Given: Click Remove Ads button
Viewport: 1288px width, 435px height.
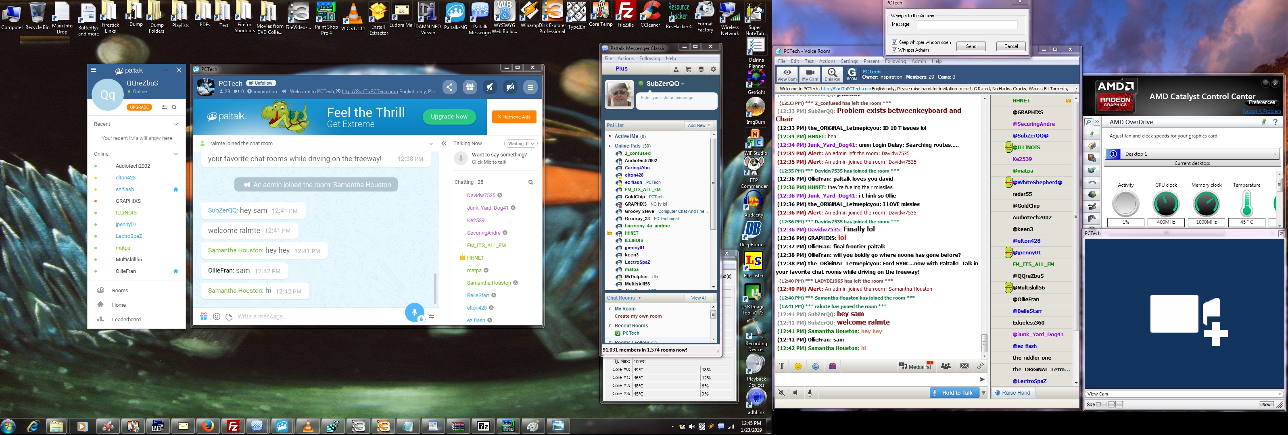Looking at the screenshot, I should (514, 117).
